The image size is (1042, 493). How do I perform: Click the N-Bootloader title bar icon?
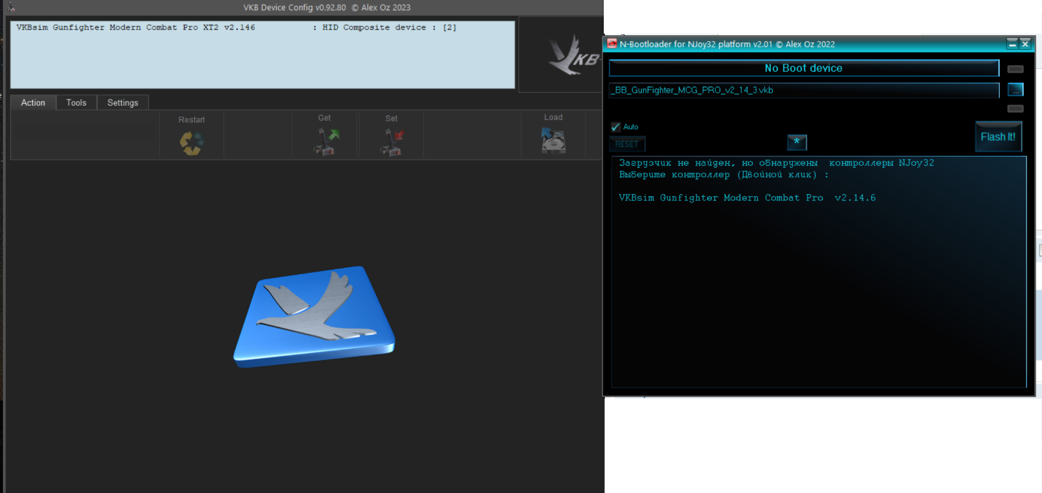tap(612, 43)
